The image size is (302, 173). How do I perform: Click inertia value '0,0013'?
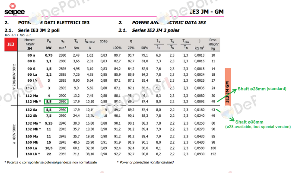tap(199, 55)
